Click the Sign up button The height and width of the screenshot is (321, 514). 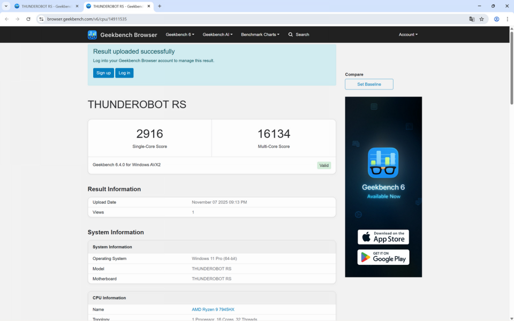pyautogui.click(x=103, y=73)
